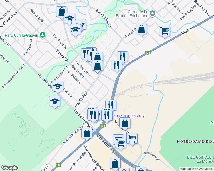Click the Map data ©2025 Google text

pyautogui.click(x=197, y=169)
